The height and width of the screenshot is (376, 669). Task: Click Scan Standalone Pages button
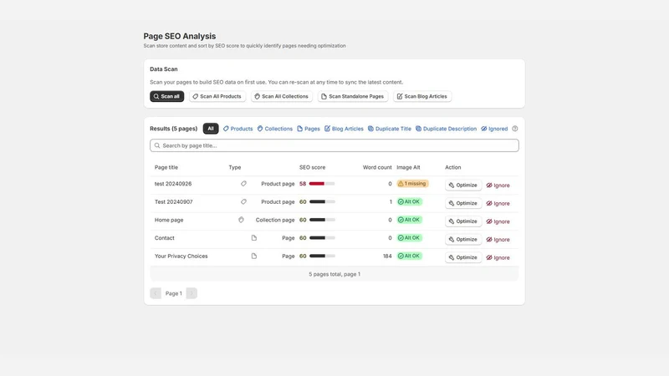click(353, 96)
